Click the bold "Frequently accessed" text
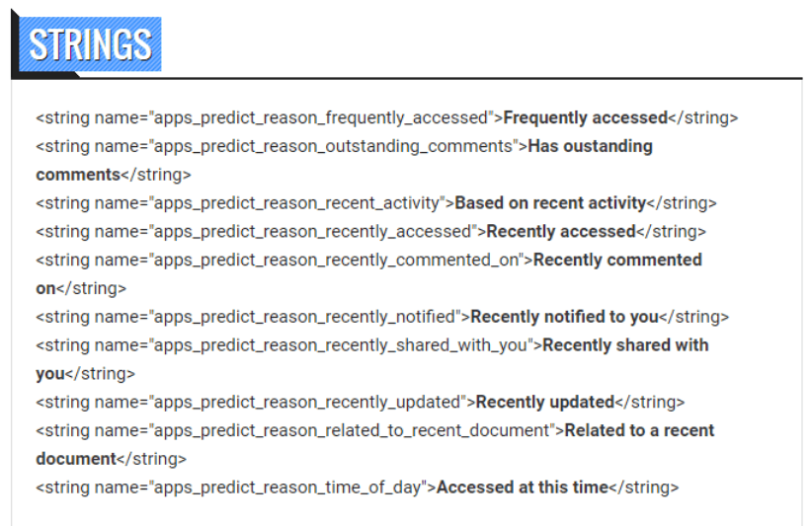This screenshot has height=526, width=811. click(585, 117)
